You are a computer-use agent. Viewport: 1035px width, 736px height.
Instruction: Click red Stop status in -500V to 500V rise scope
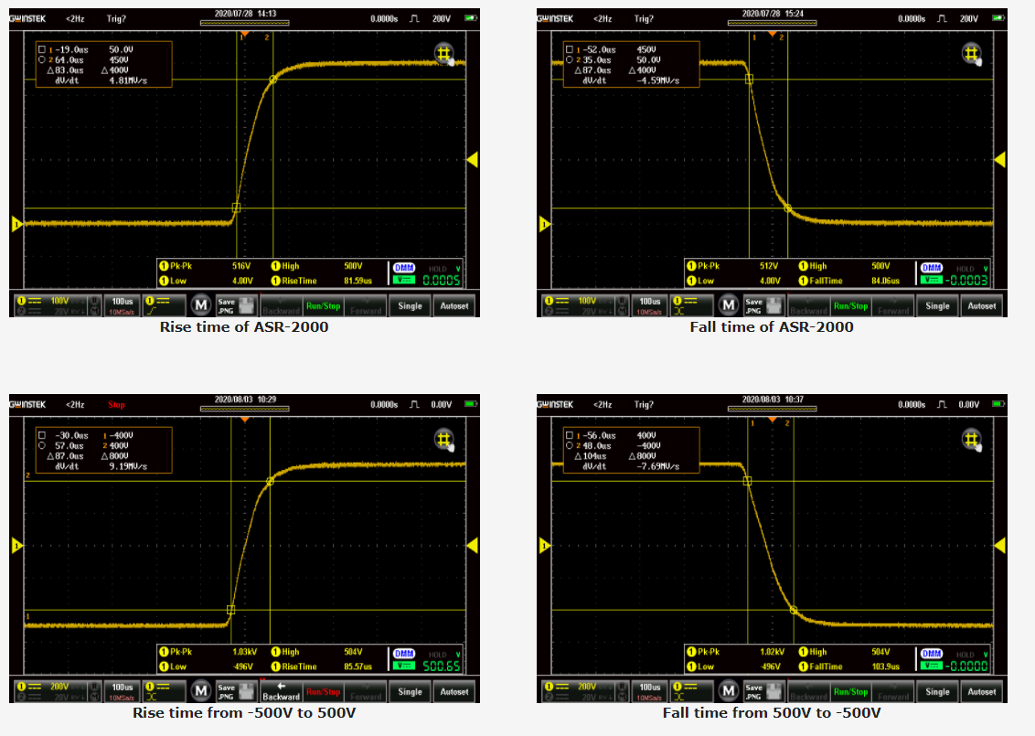[x=116, y=405]
